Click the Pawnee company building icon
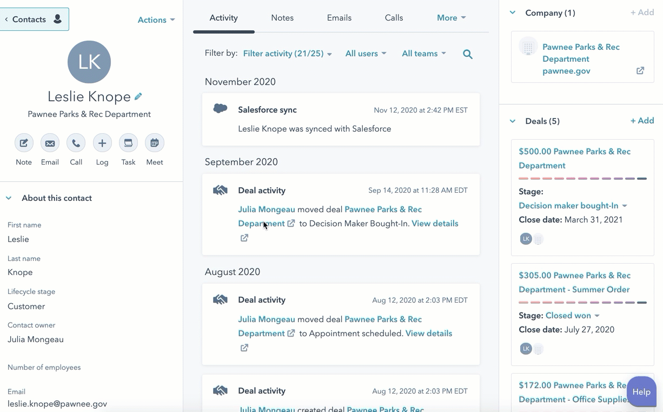 (x=528, y=47)
